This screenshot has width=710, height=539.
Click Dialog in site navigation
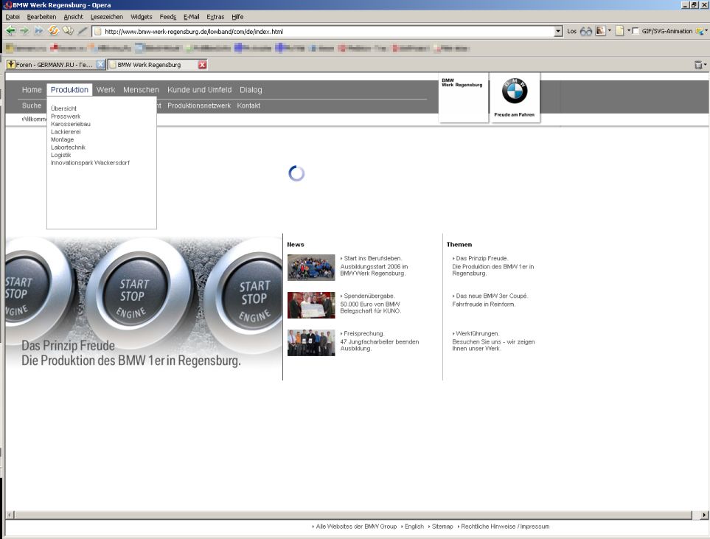pos(251,90)
